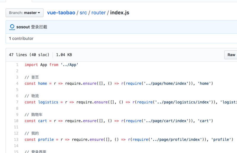237x153 pixels.
Task: Select line number 1
Action: [17, 65]
